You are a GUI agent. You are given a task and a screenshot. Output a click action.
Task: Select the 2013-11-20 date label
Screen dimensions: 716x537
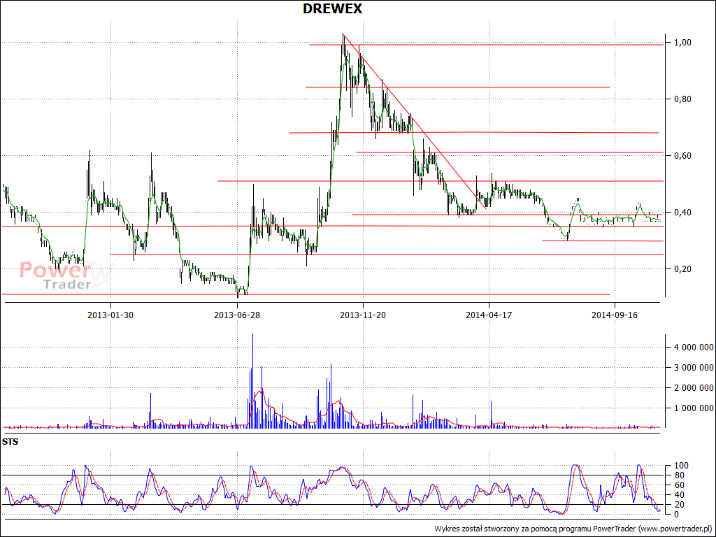(363, 315)
